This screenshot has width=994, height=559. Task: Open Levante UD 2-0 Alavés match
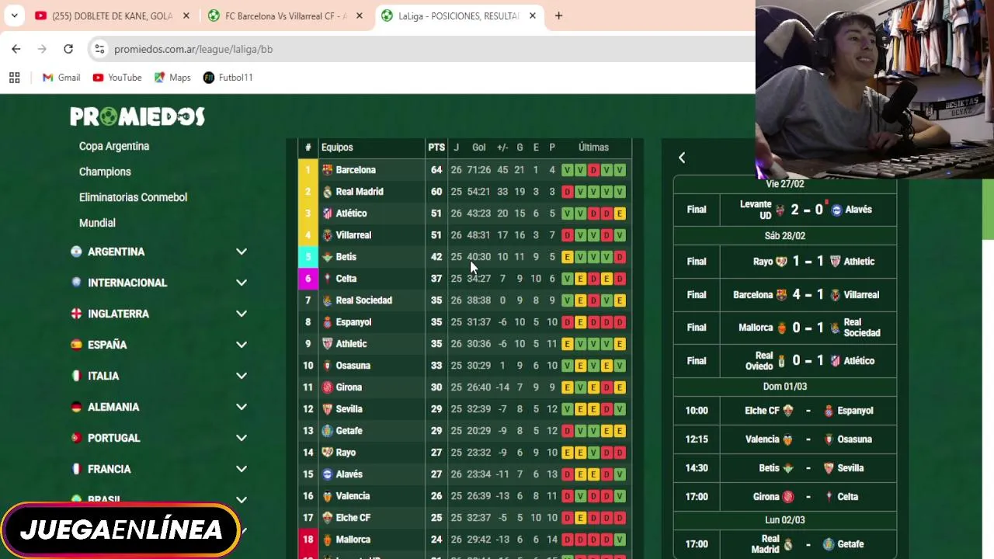[785, 210]
